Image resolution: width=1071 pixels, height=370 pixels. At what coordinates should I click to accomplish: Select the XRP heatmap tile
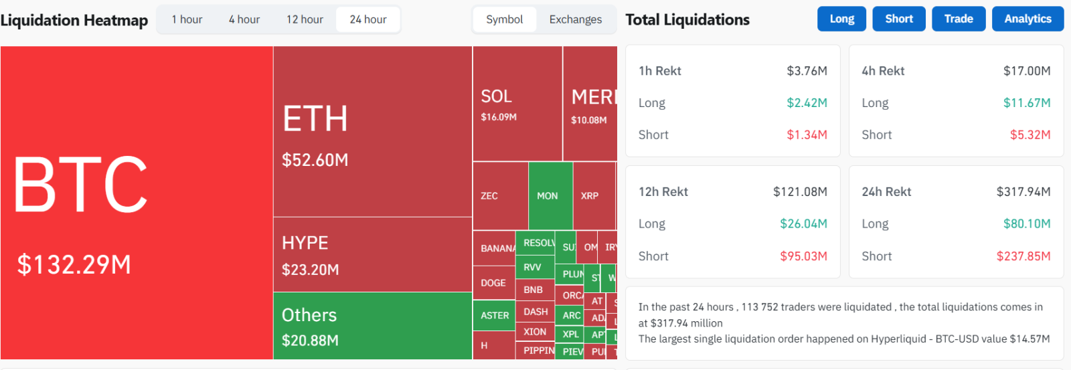[593, 196]
